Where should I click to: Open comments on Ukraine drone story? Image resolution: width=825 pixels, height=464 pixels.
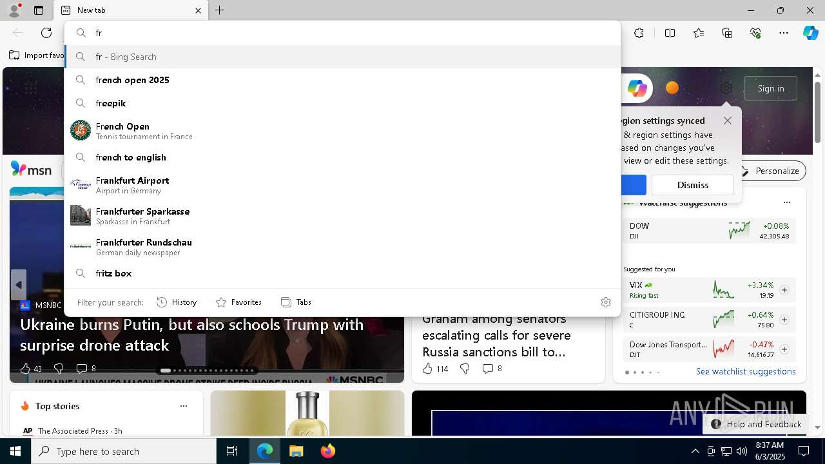point(86,369)
